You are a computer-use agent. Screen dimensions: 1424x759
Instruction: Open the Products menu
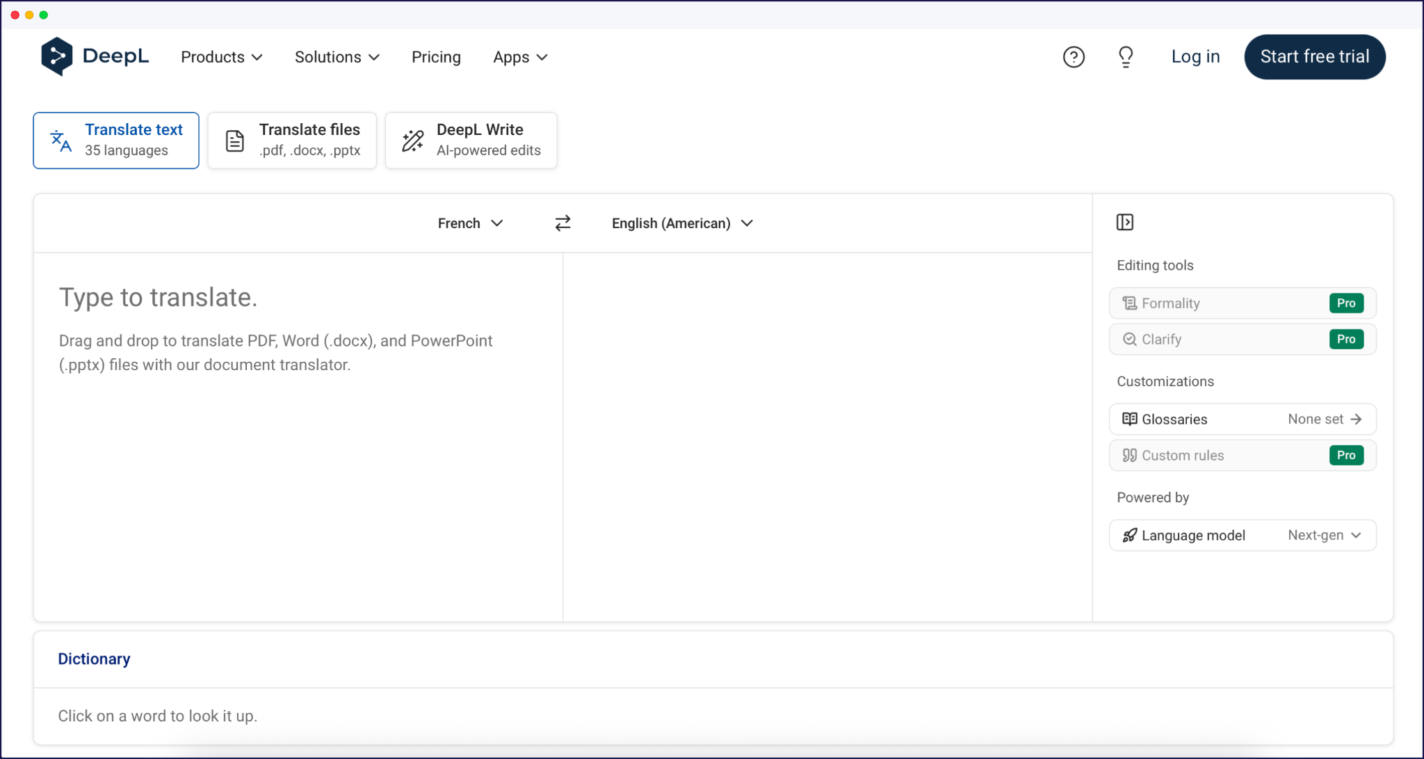[x=221, y=56]
